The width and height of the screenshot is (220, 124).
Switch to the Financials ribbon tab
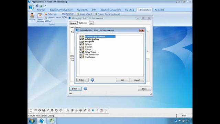point(41,10)
